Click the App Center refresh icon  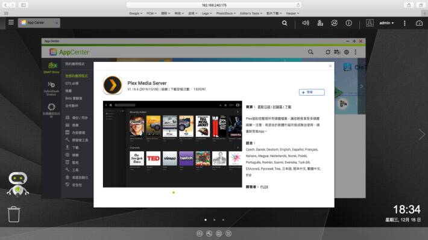pos(328,52)
